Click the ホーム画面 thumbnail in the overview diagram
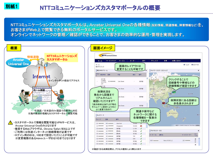This screenshot has height=159, width=213. click(42, 94)
